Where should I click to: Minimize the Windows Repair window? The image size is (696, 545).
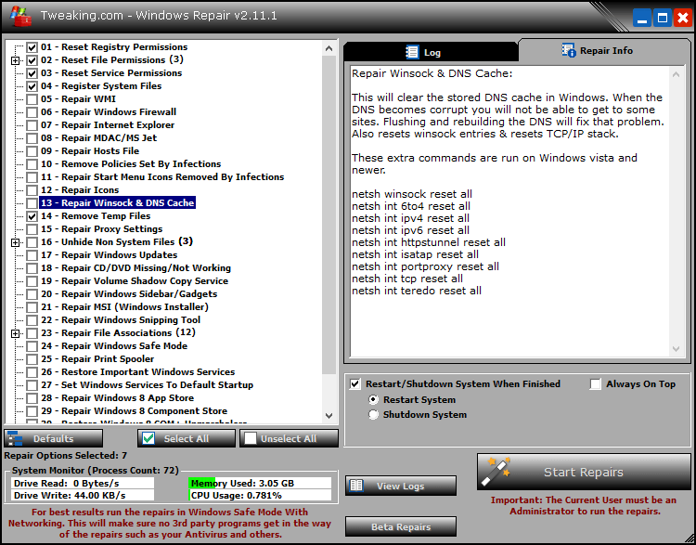(642, 19)
